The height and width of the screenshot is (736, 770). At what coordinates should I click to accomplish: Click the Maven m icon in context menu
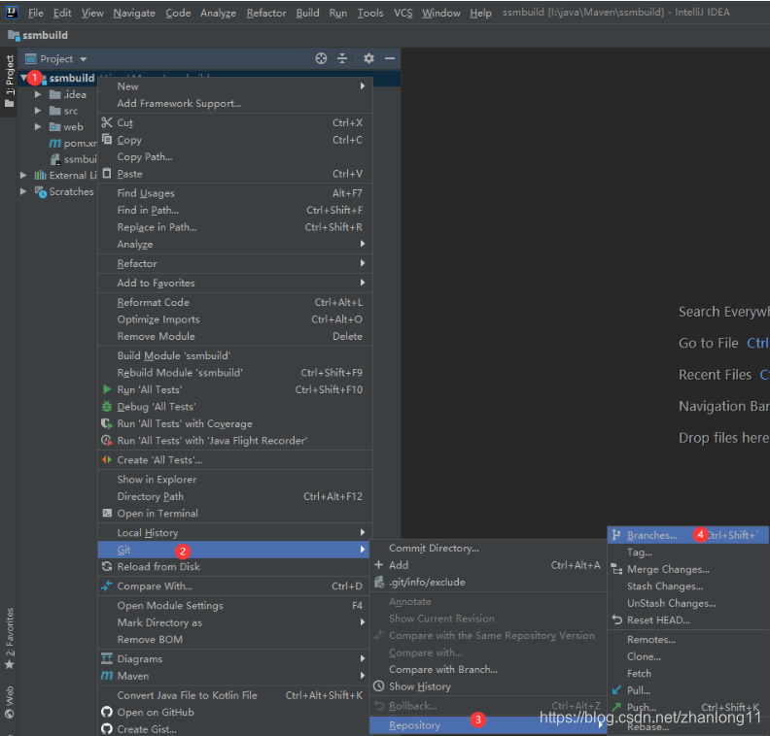coord(107,676)
